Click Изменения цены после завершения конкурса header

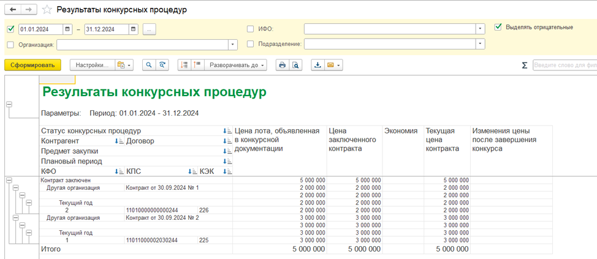pos(504,140)
